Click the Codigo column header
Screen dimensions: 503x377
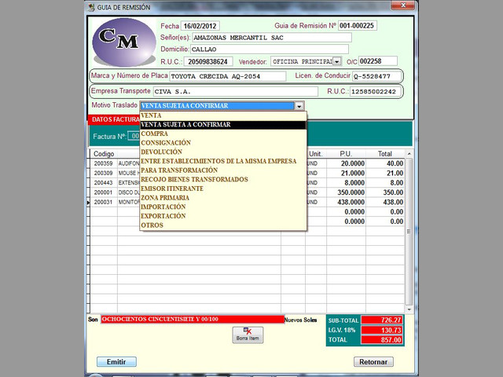coord(104,154)
